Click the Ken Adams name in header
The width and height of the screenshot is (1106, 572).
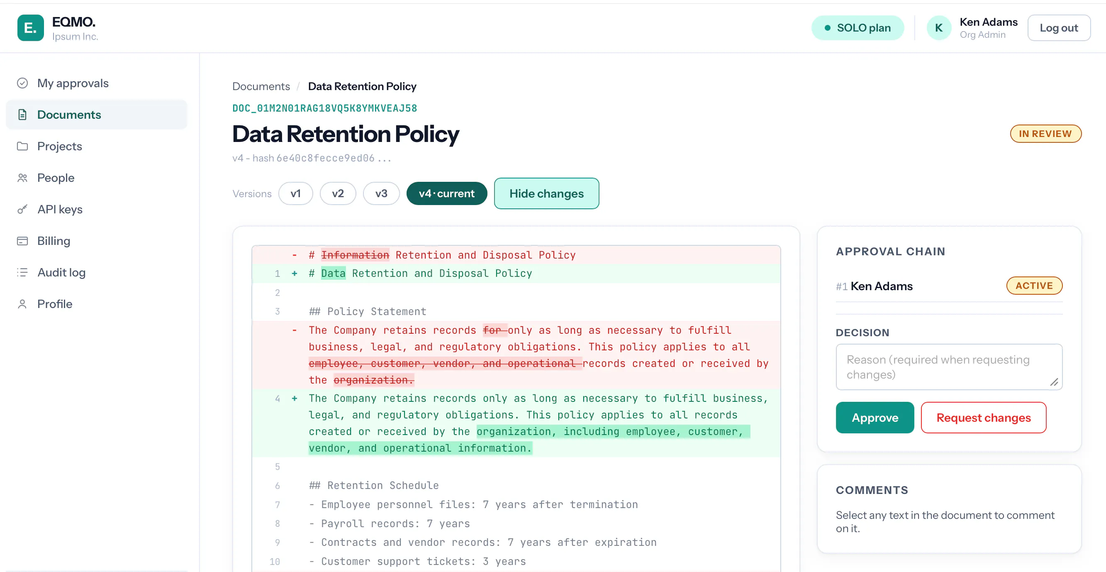point(988,22)
